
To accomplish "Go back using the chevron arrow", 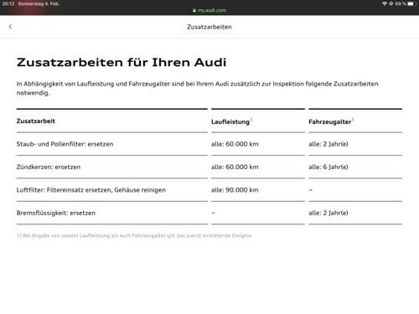I will point(10,27).
